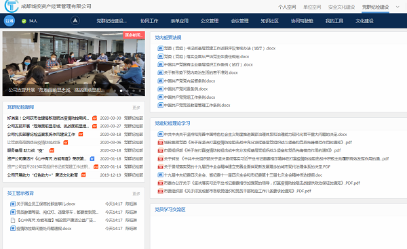Open 协同工作 menu

tap(149, 21)
